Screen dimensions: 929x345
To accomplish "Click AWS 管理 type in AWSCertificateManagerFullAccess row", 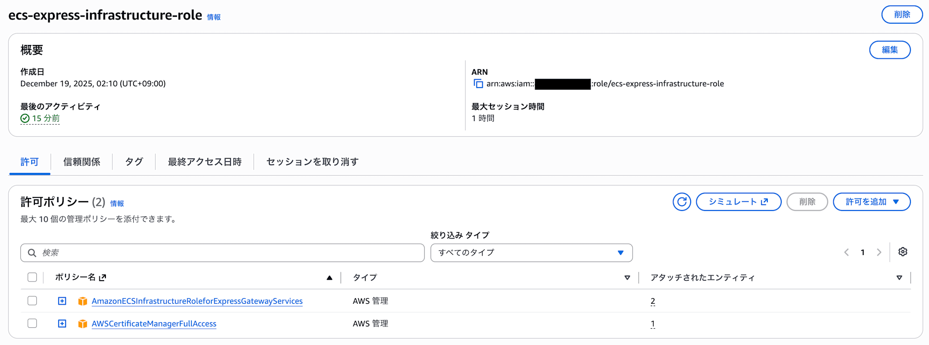I will coord(370,324).
